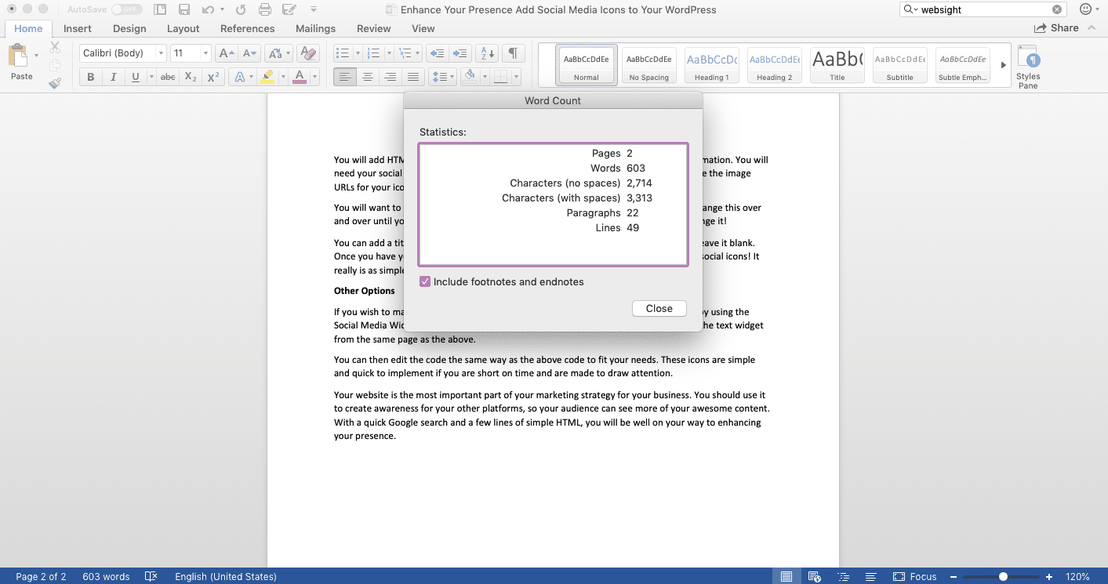1108x584 pixels.
Task: Open the Styles Pane
Action: tap(1028, 67)
